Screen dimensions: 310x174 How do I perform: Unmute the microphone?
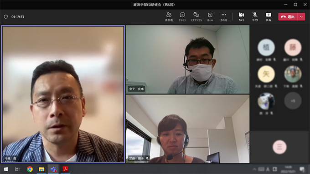255,17
